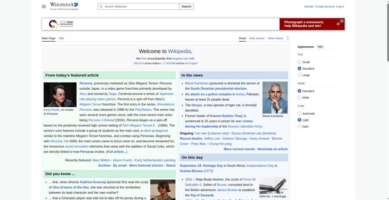Image resolution: width=389 pixels, height=200 pixels.
Task: Open Vera Dreams of the Sea link
Action: pos(71,187)
